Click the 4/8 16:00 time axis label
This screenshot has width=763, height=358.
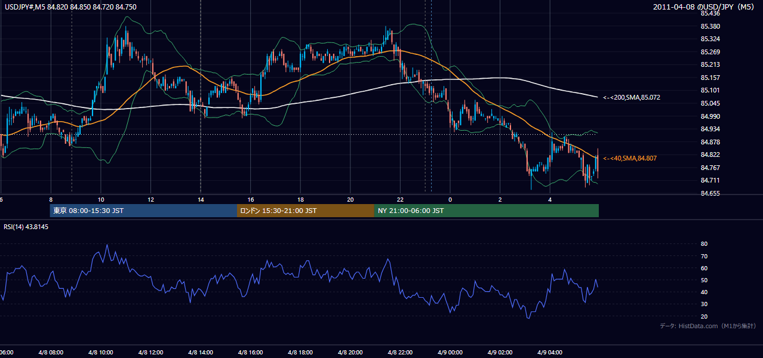(x=250, y=352)
